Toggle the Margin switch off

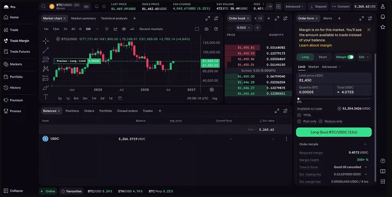351,57
